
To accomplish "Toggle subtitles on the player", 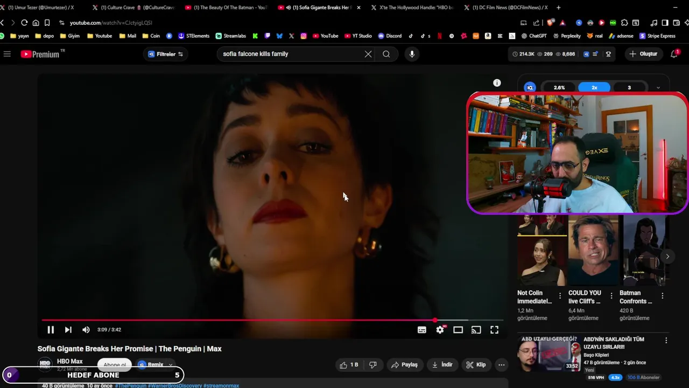I will click(422, 330).
